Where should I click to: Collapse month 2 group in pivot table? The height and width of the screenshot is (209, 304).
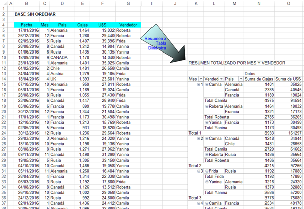(199, 138)
